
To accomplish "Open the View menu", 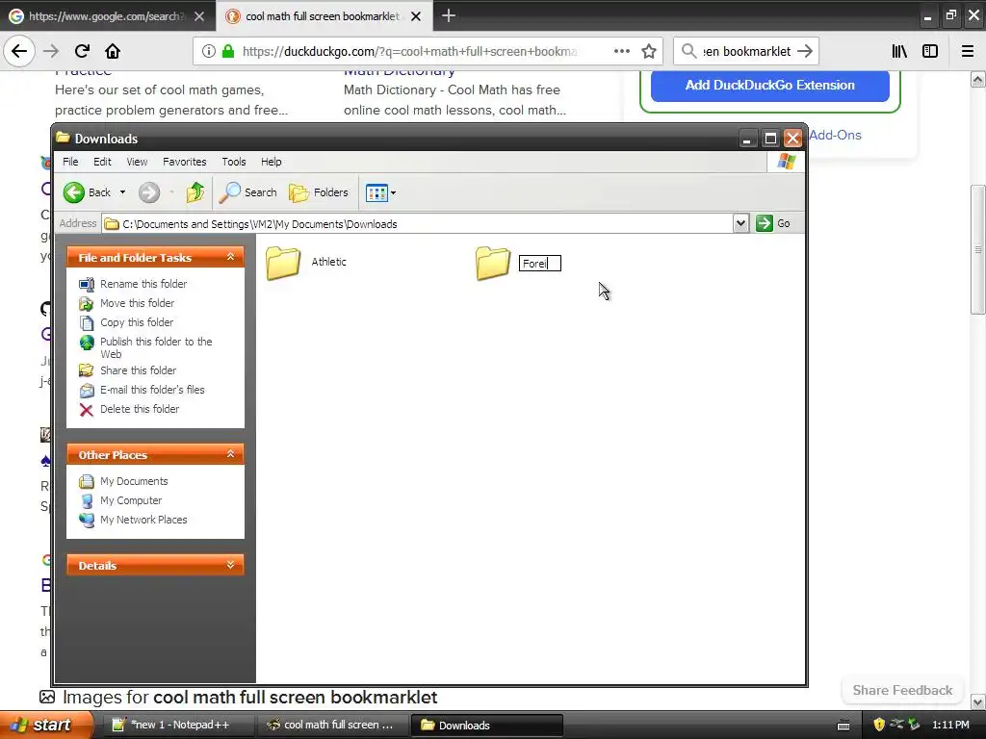I will click(x=137, y=162).
